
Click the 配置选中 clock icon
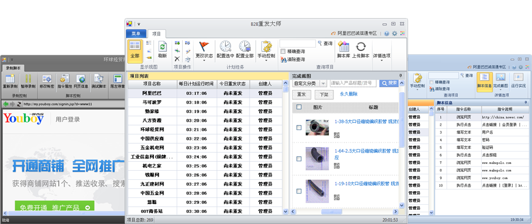tap(225, 49)
